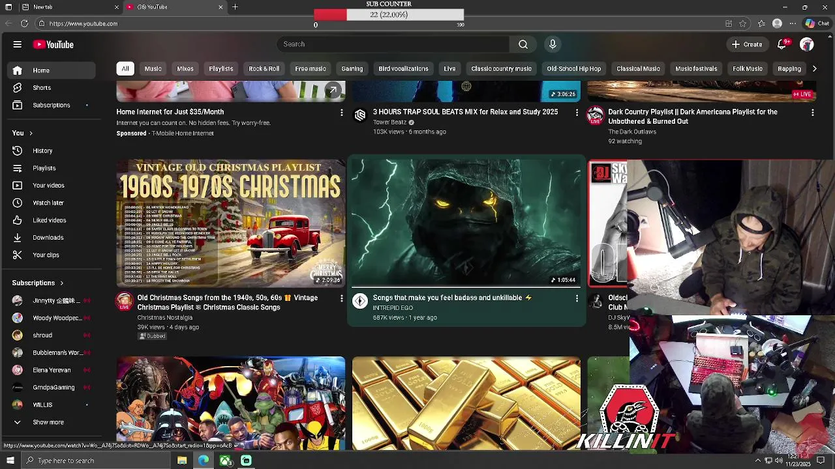Open options for Dark Country Playlist video
Viewport: 835px width, 469px height.
pyautogui.click(x=812, y=113)
